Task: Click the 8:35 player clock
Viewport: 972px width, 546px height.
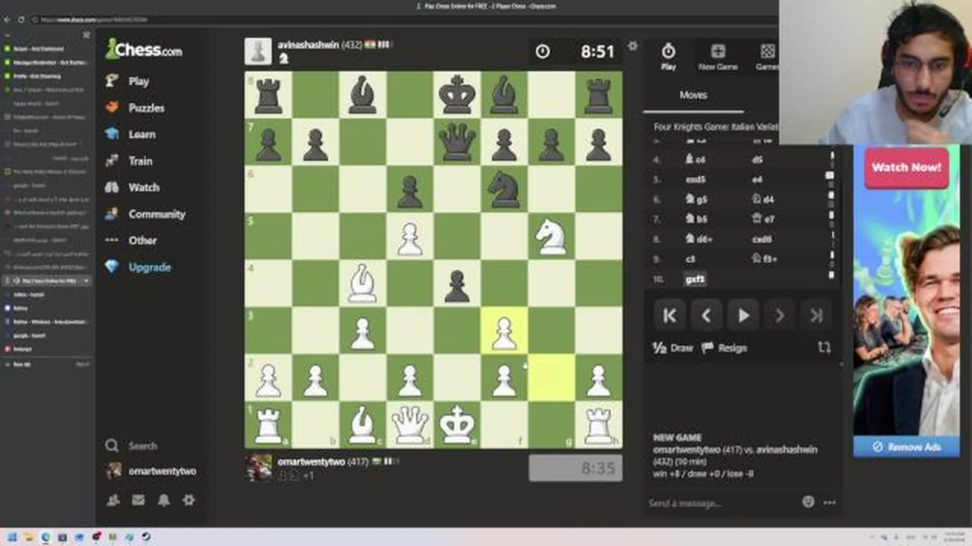Action: [576, 468]
